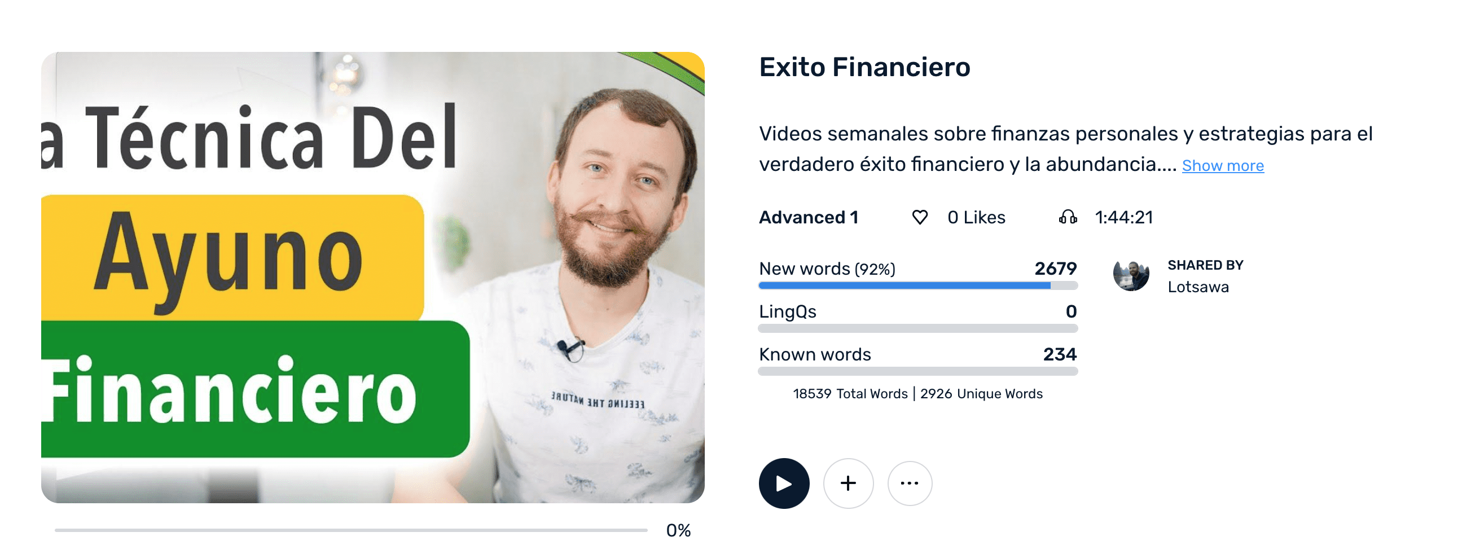The image size is (1484, 554).
Task: Play the Exito Financiero course
Action: point(784,483)
